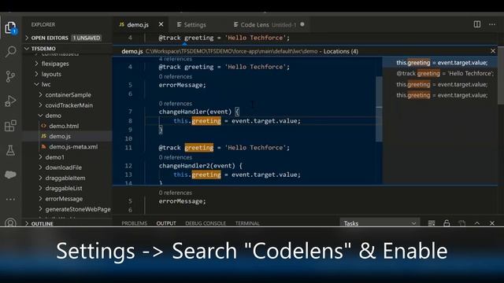Open the PROBLEMS panel tab

(135, 223)
